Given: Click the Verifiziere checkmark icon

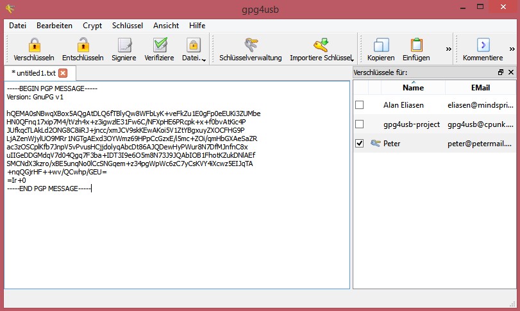Looking at the screenshot, I should tap(159, 46).
